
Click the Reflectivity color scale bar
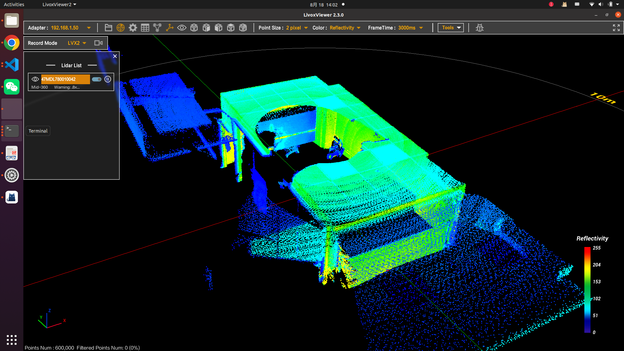pyautogui.click(x=587, y=290)
